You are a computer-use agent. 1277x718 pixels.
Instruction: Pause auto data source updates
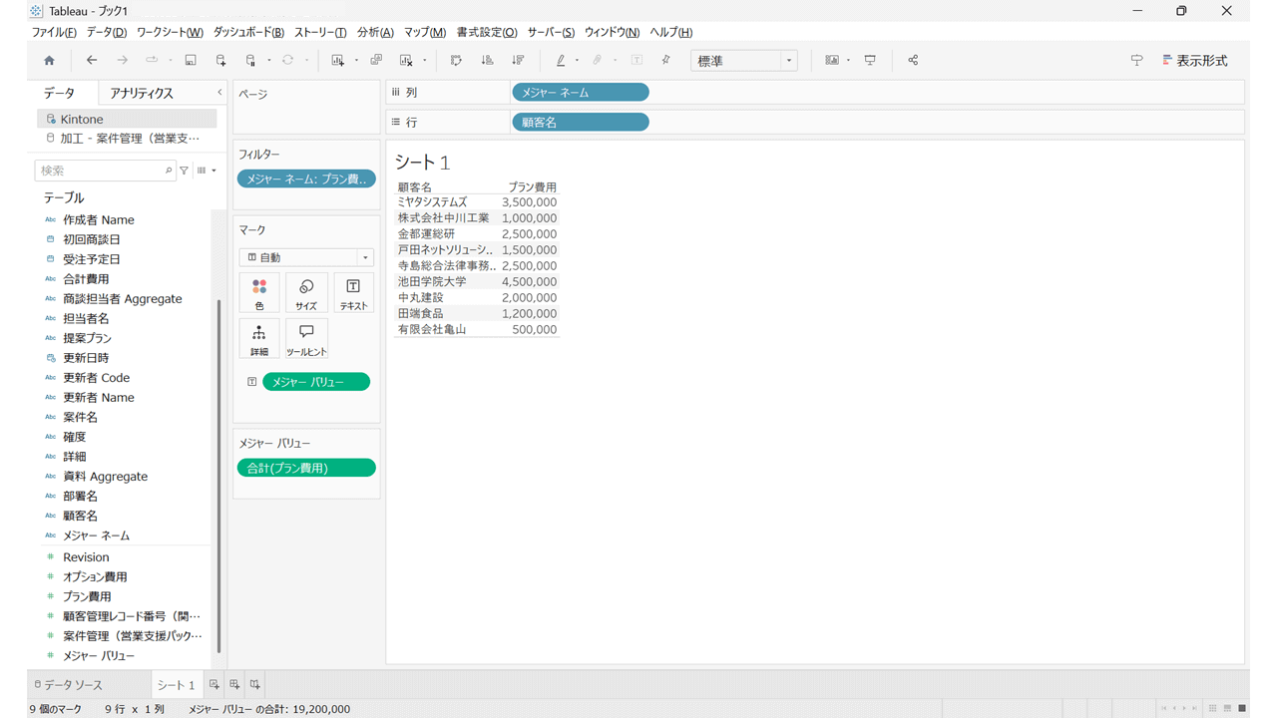pyautogui.click(x=251, y=61)
